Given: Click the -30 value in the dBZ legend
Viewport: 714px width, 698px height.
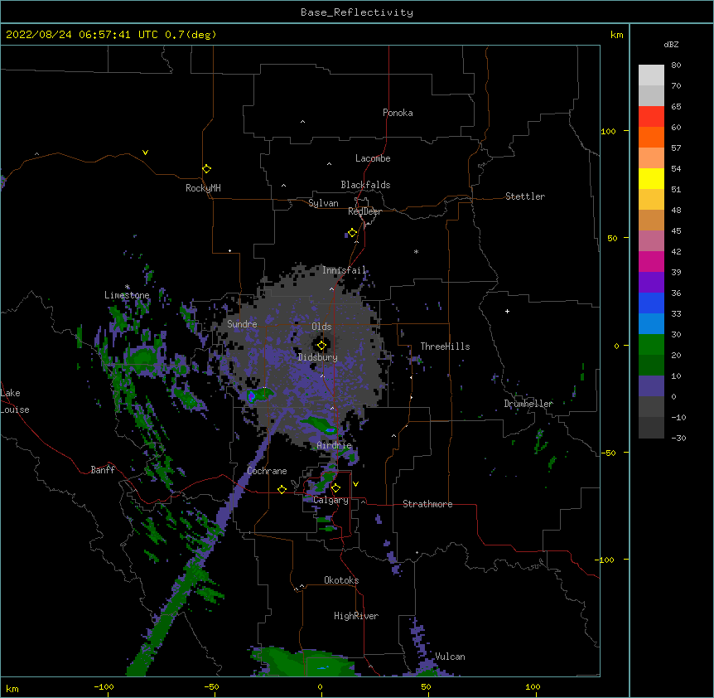Looking at the screenshot, I should [x=678, y=438].
